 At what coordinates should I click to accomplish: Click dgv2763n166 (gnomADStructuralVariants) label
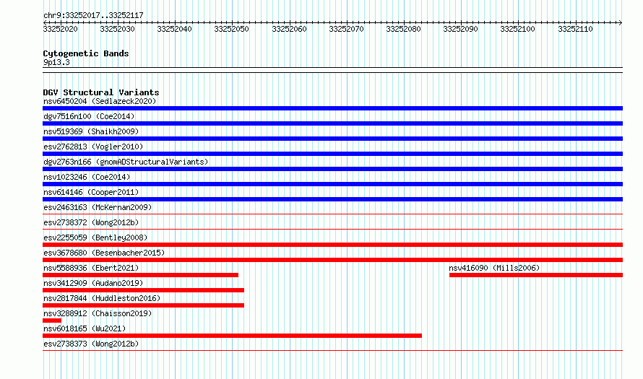tap(126, 162)
